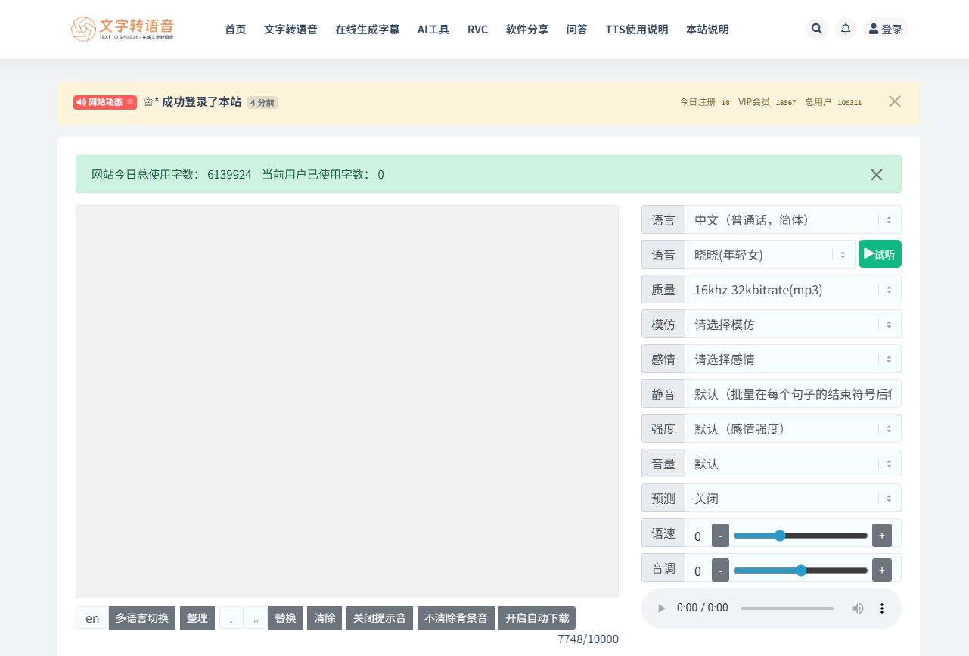Toggle 不清除背景音 background sound option

click(x=456, y=618)
